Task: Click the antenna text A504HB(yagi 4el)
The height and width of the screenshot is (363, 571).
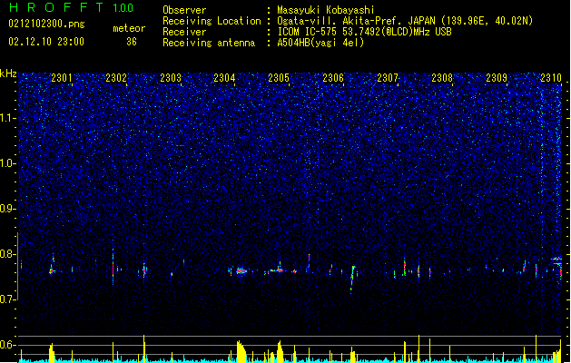Action: 320,43
